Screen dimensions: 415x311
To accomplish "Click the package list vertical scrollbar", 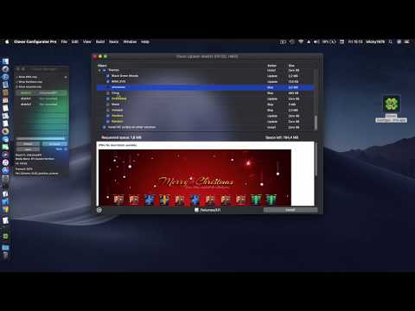I will pos(316,123).
